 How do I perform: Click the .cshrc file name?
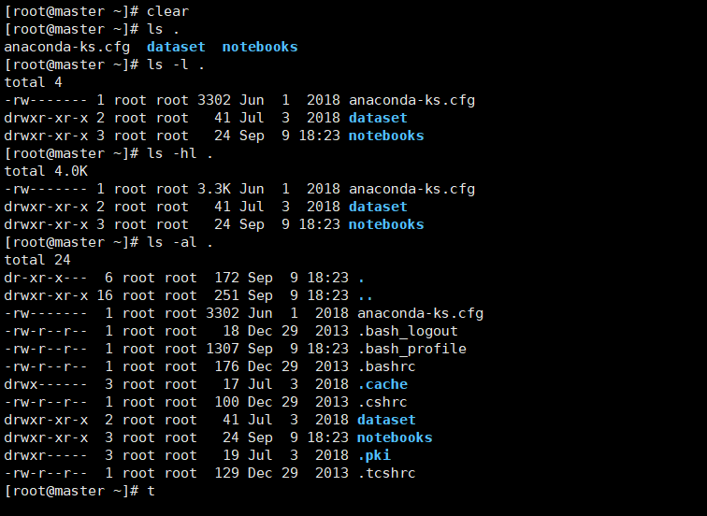pyautogui.click(x=385, y=402)
